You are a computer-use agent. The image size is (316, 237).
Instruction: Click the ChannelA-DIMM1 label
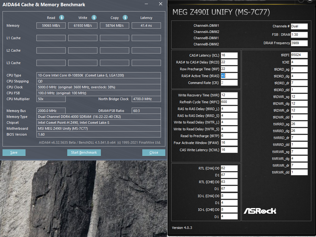tap(206, 26)
